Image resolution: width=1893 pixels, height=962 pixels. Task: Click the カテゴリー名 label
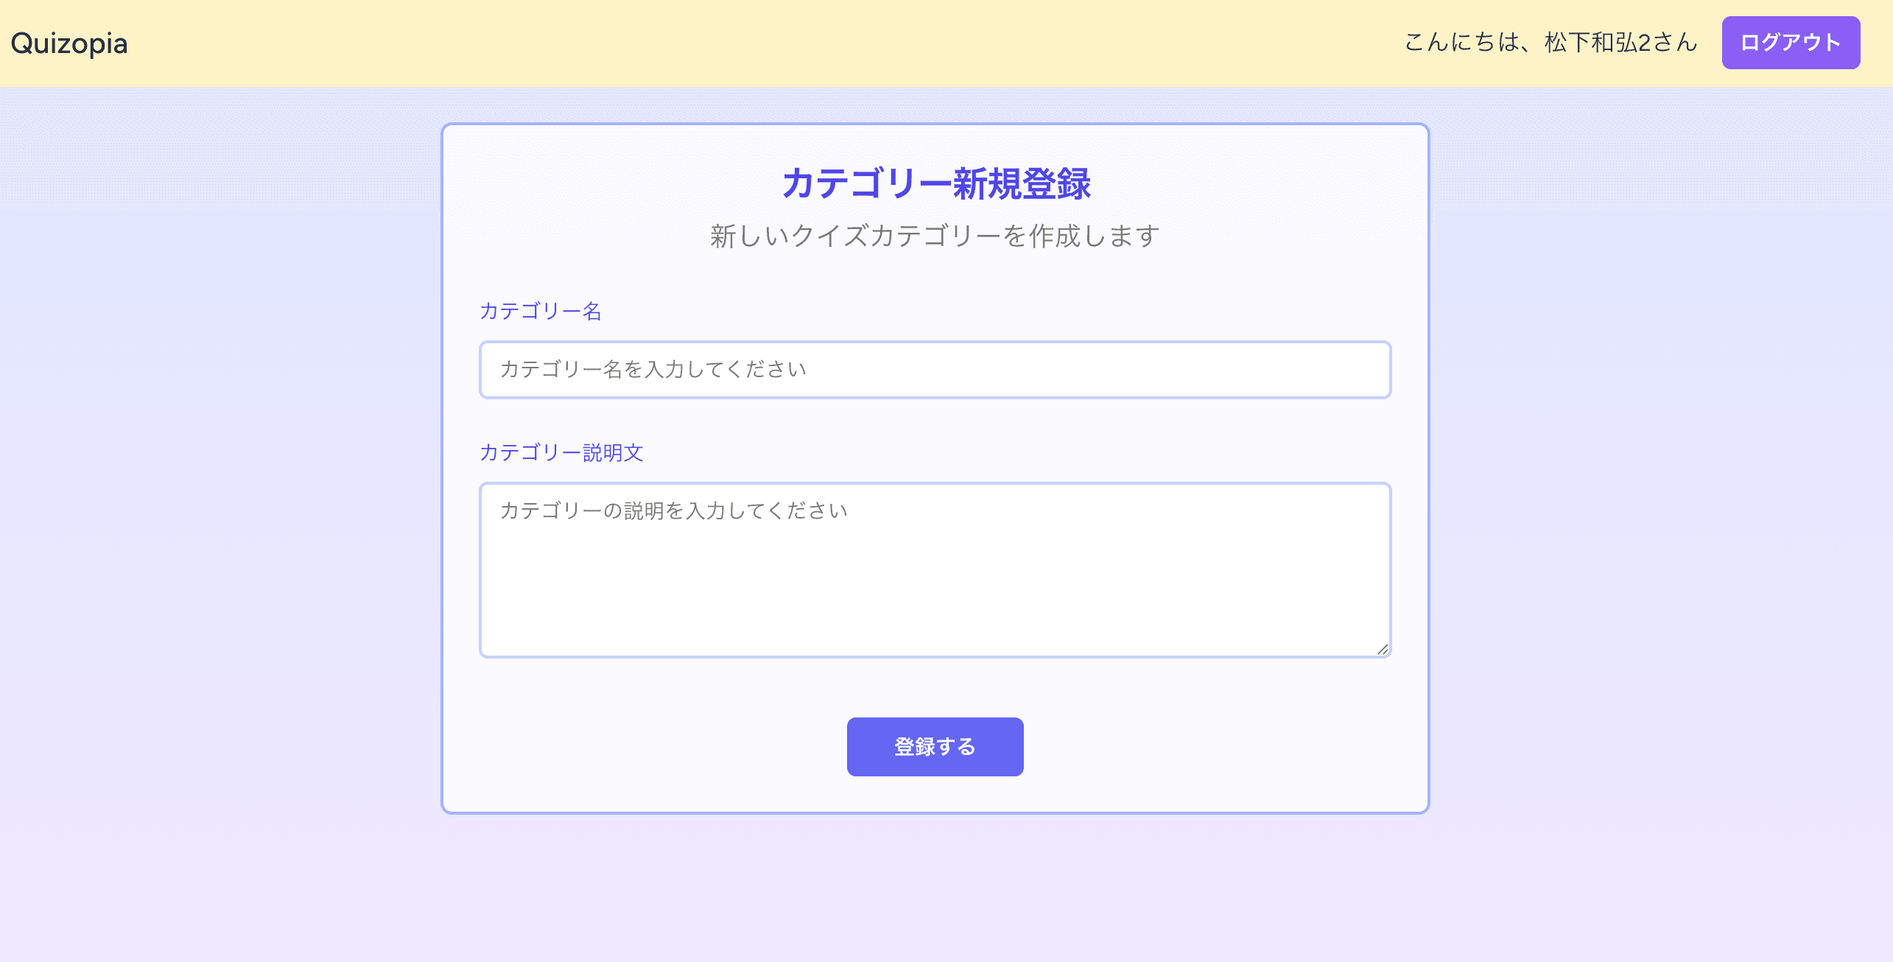(541, 311)
